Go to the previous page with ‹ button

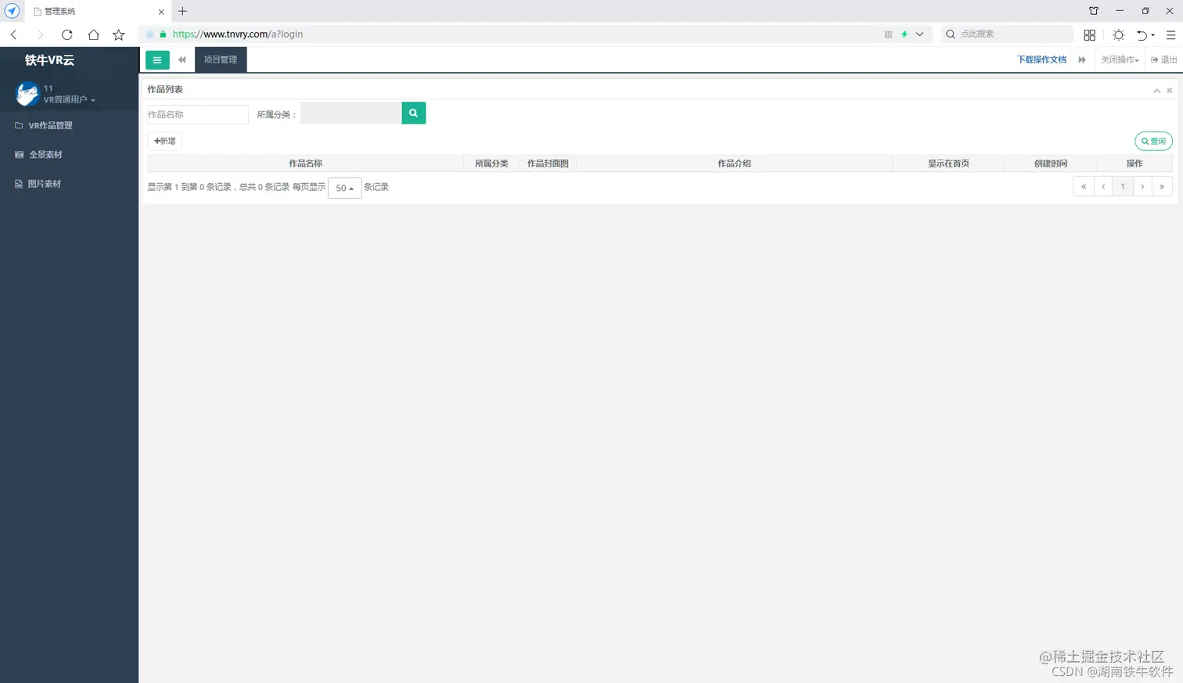[x=1103, y=187]
